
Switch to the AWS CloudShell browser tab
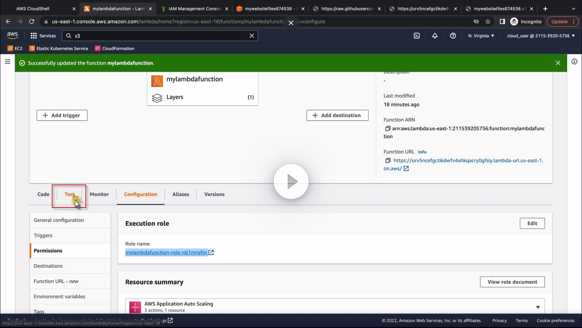pos(41,9)
